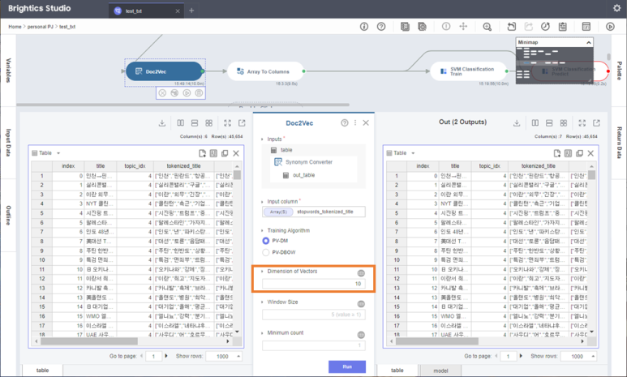The width and height of the screenshot is (627, 377).
Task: Open the history clock icon in toolbar
Action: [545, 27]
